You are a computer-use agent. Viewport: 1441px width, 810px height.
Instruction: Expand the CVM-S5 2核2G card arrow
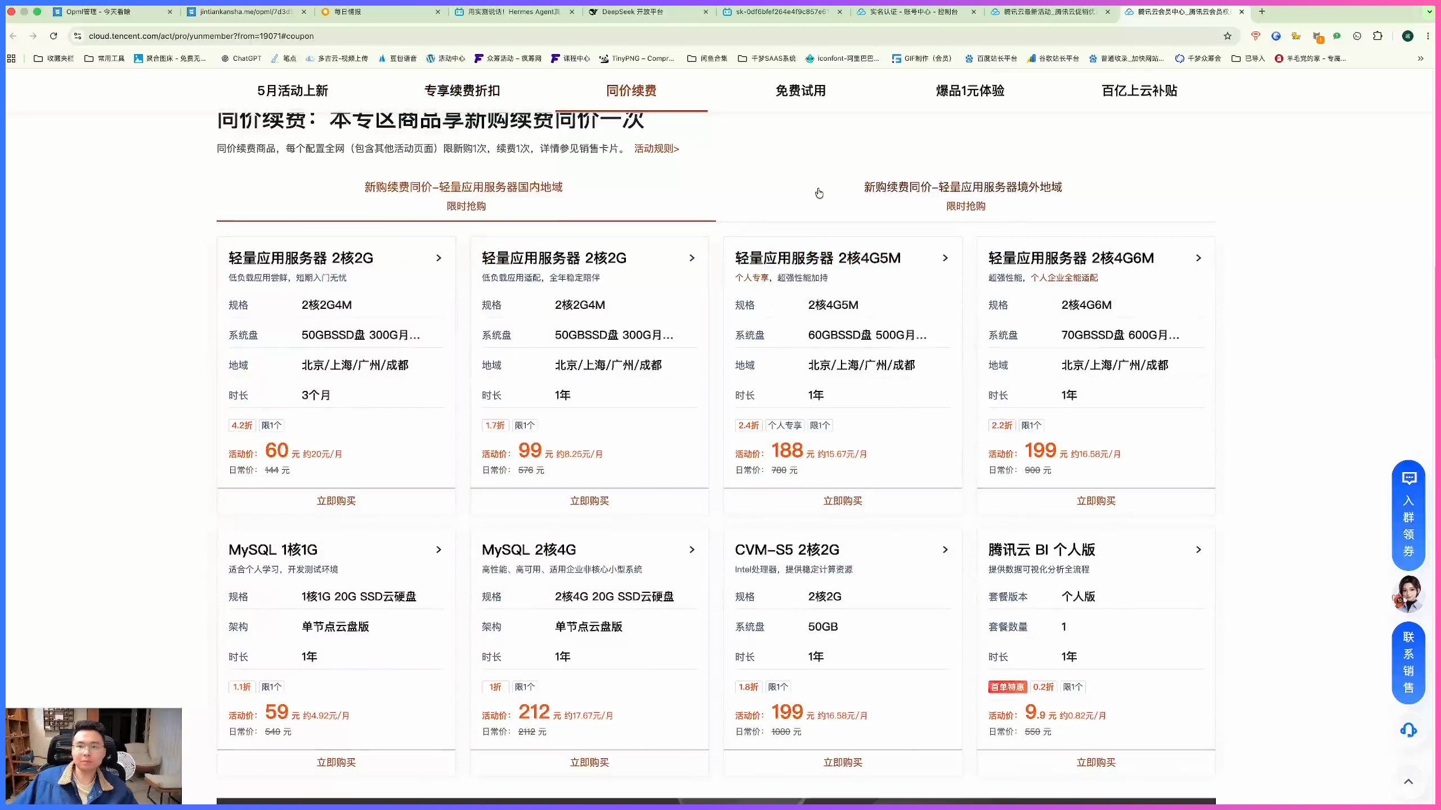click(x=946, y=550)
